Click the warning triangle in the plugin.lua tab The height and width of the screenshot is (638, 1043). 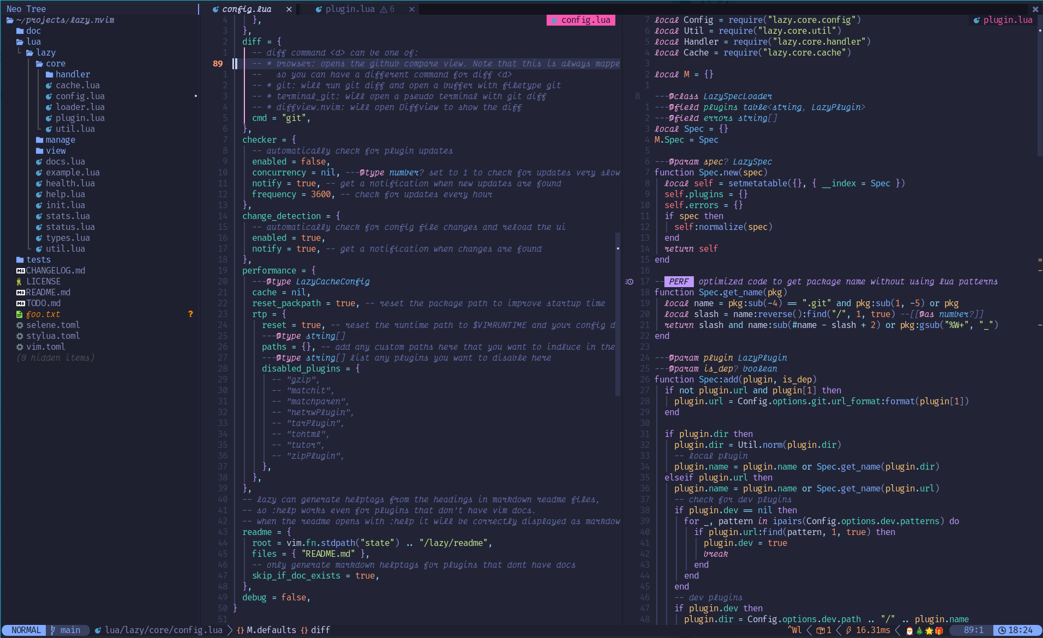[383, 9]
